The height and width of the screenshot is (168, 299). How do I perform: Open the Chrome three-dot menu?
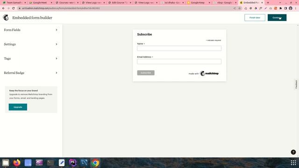[296, 8]
